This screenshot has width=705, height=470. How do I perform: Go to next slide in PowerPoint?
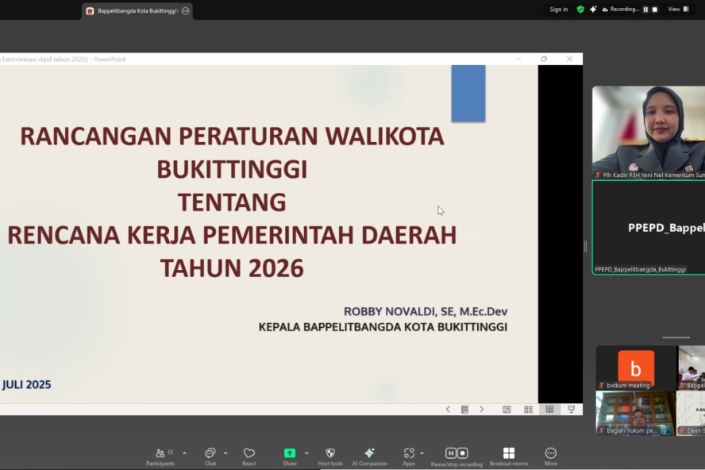click(x=481, y=410)
